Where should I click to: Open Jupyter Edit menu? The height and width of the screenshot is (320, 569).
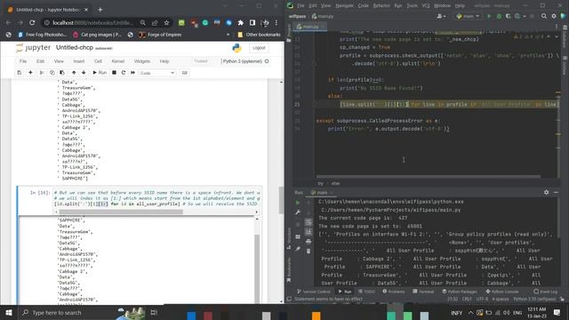tap(40, 61)
